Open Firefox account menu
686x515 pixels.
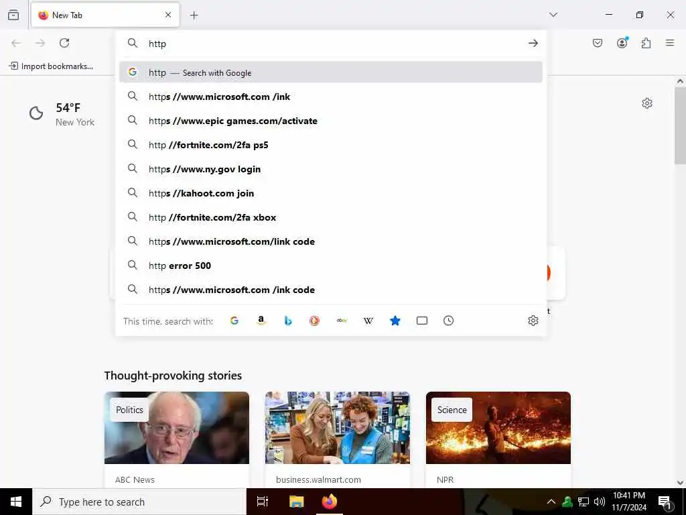622,42
